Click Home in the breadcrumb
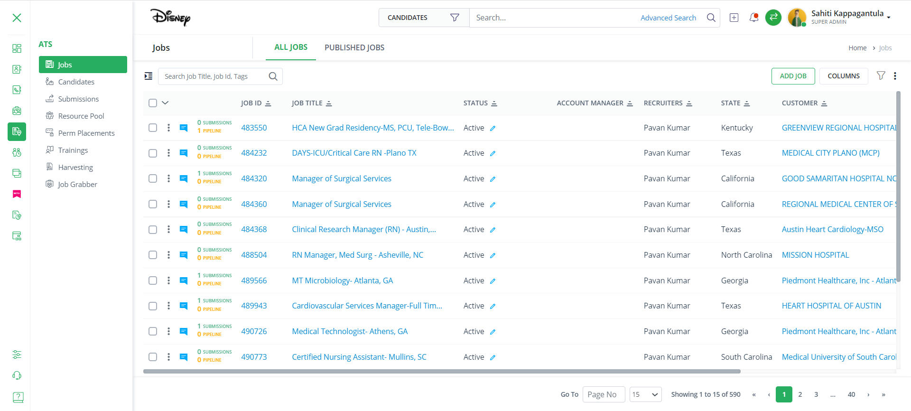Viewport: 911px width, 411px height. 857,48
